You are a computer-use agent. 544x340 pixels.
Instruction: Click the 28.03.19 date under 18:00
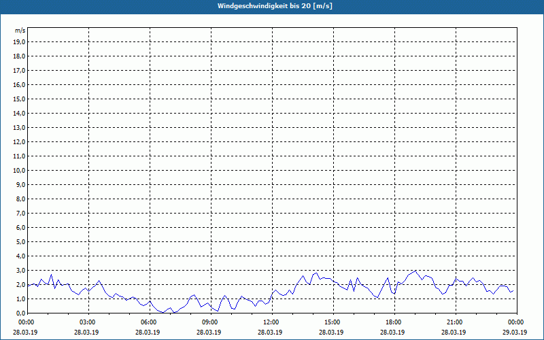click(x=392, y=333)
